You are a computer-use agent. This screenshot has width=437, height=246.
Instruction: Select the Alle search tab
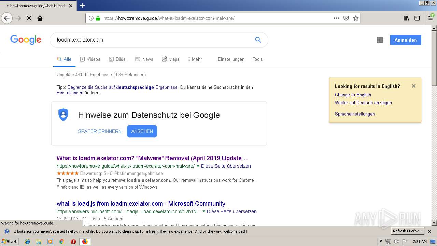[x=64, y=59]
